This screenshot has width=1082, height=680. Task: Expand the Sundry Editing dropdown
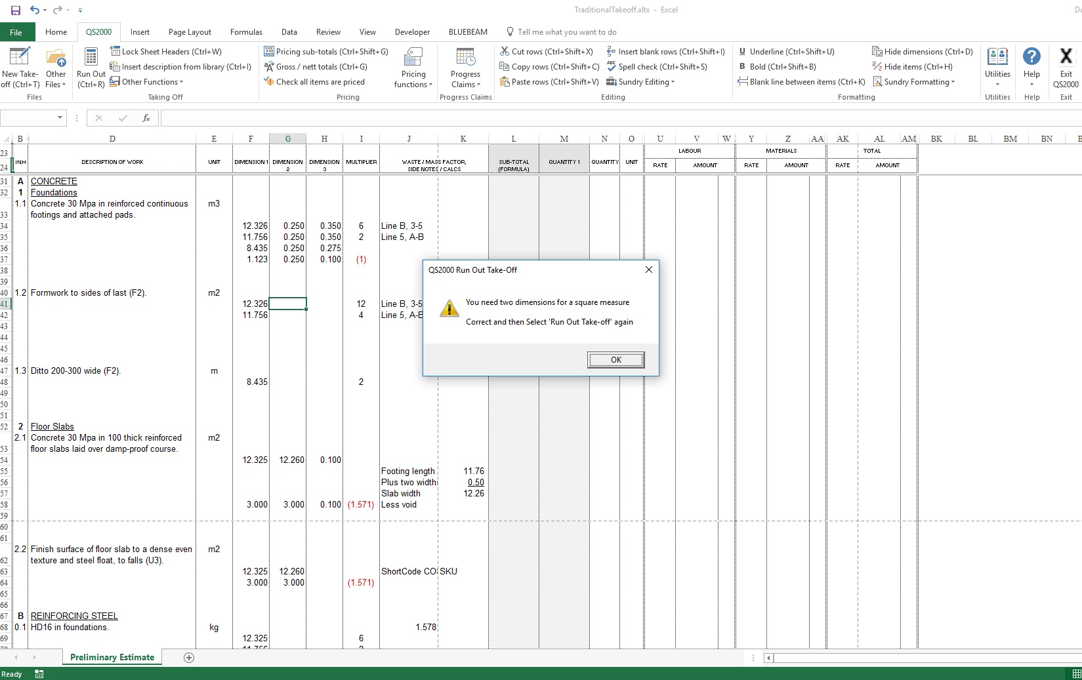coord(640,82)
